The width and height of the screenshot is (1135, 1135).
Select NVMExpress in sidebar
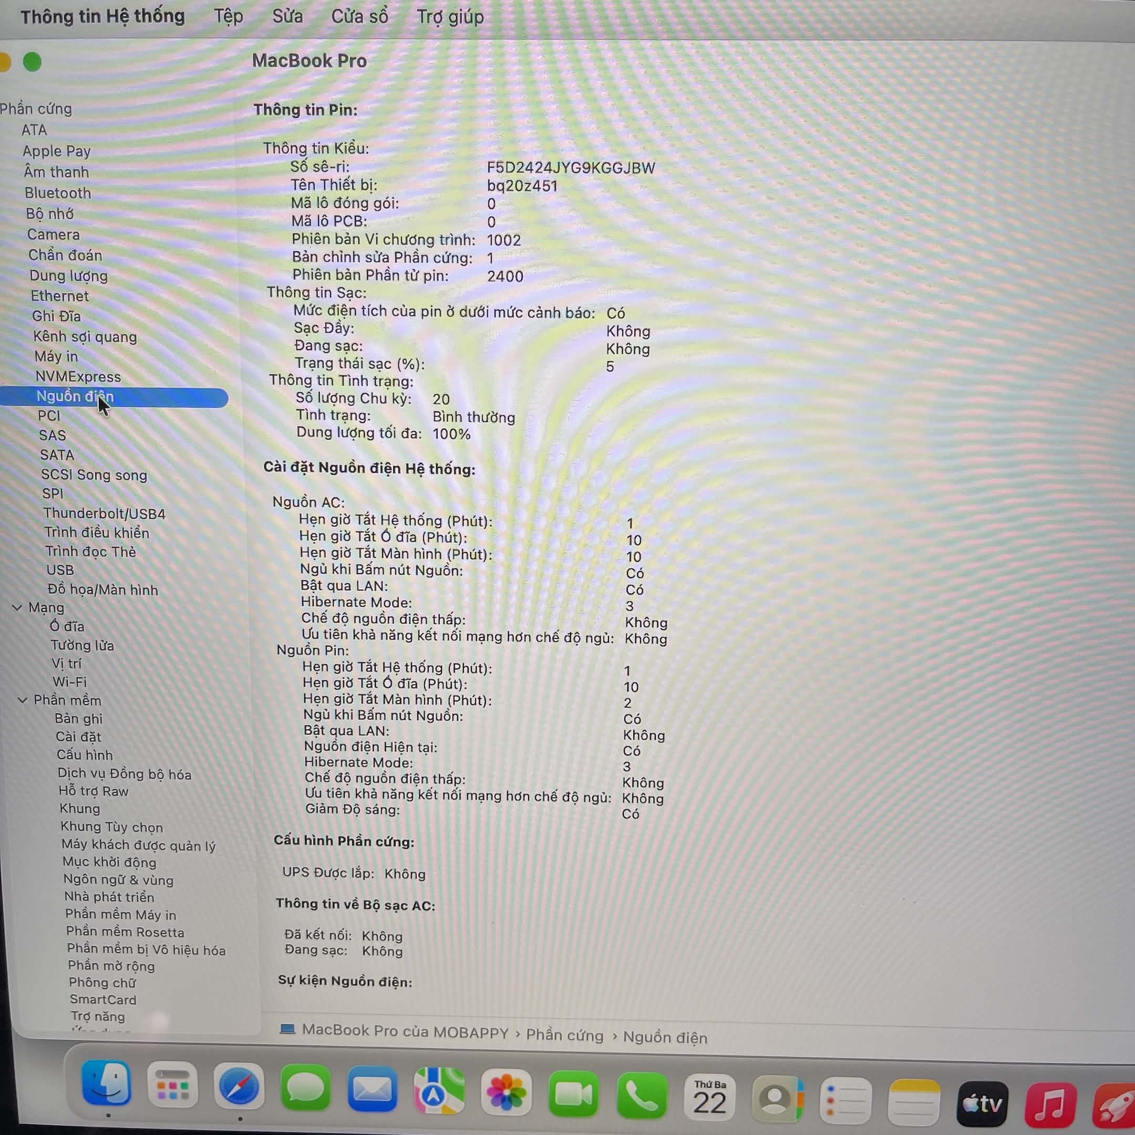[x=78, y=377]
